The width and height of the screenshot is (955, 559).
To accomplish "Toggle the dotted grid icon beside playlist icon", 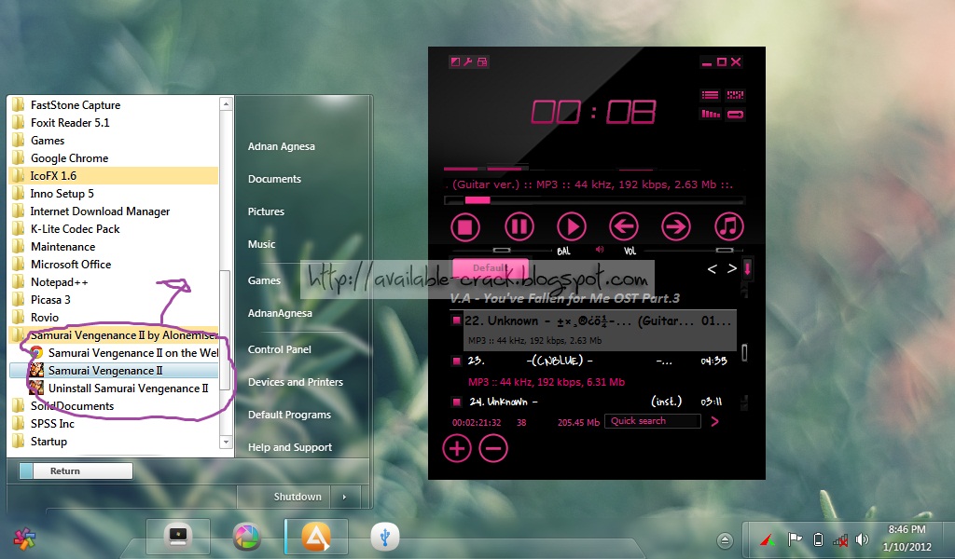I will [x=735, y=95].
